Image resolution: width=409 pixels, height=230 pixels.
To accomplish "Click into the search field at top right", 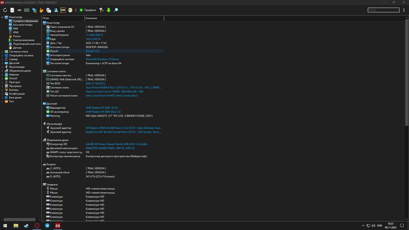I will (x=384, y=10).
